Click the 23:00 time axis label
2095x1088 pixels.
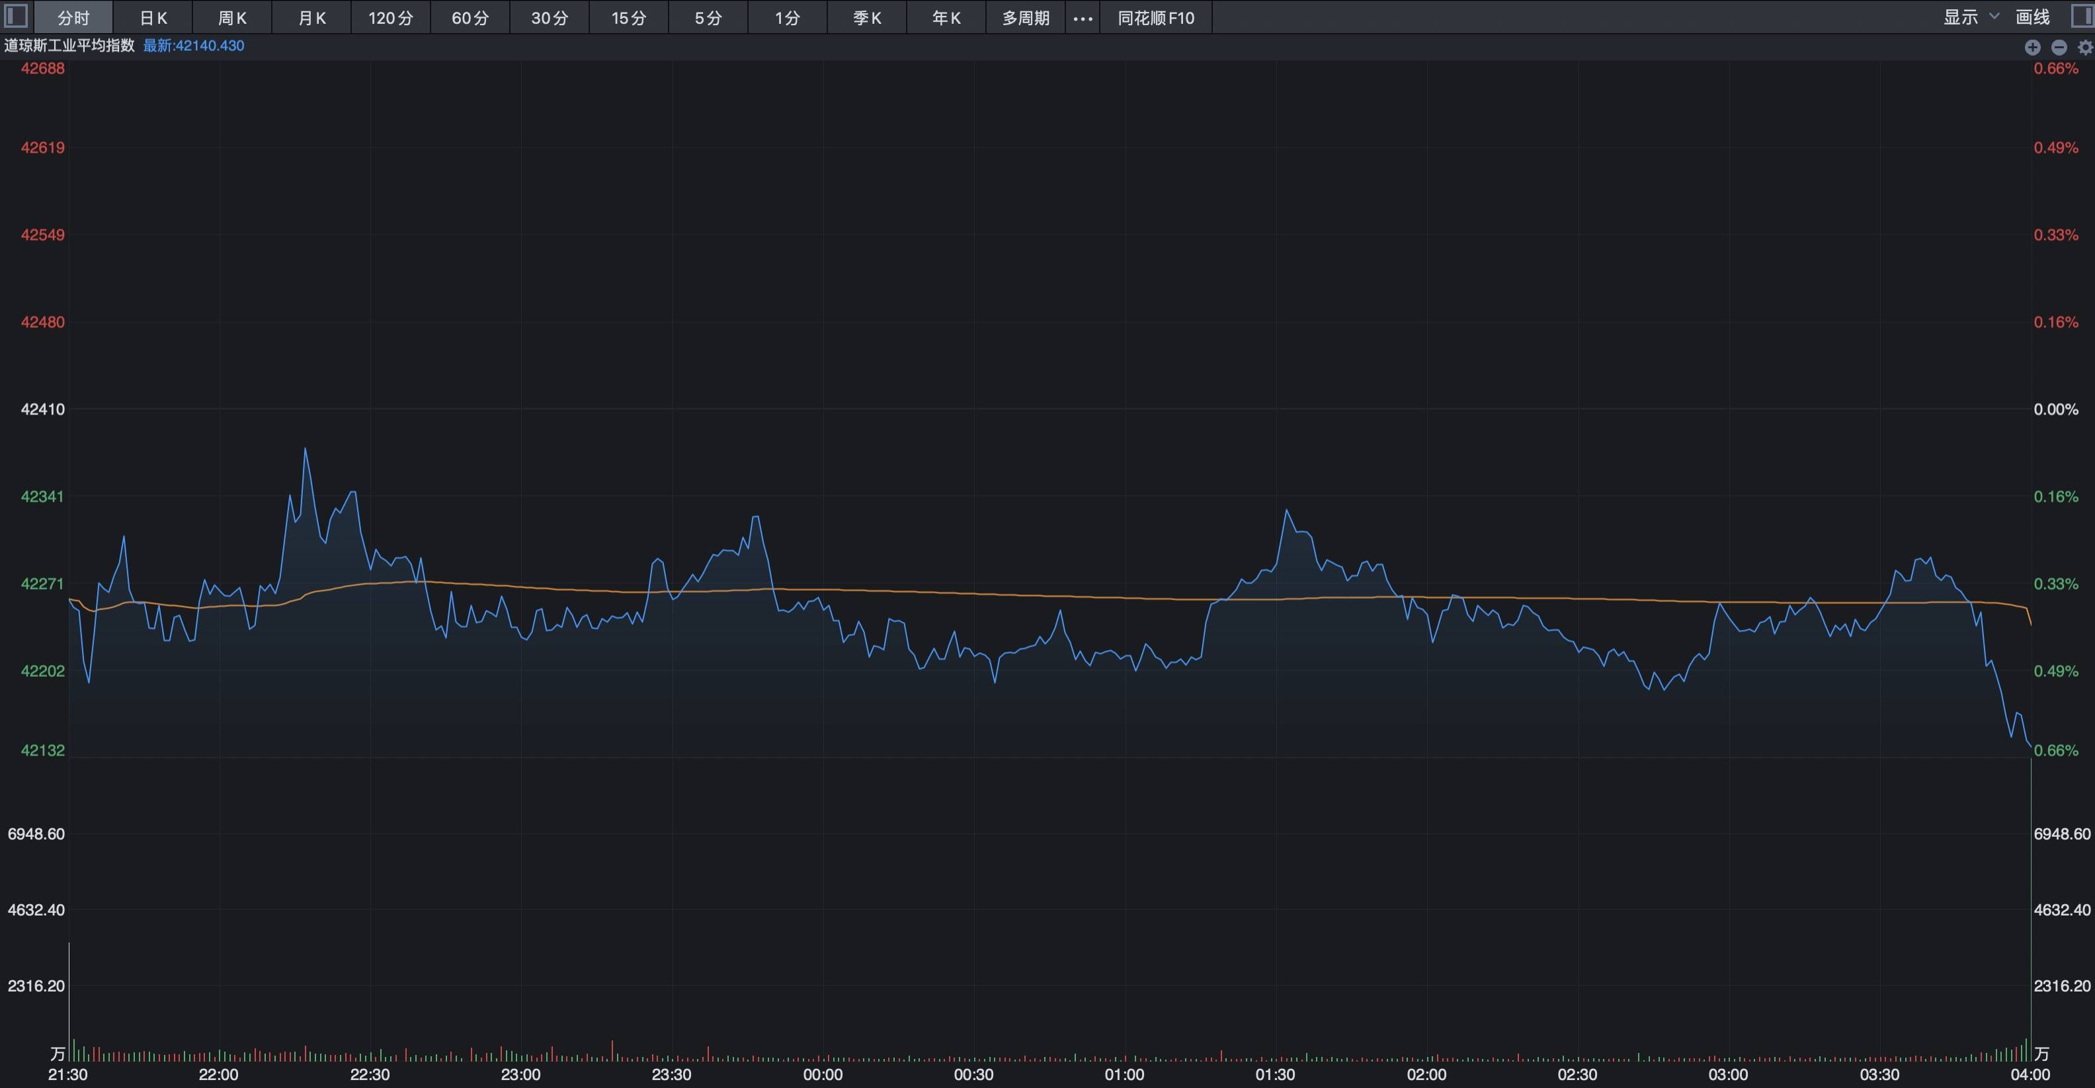point(520,1074)
